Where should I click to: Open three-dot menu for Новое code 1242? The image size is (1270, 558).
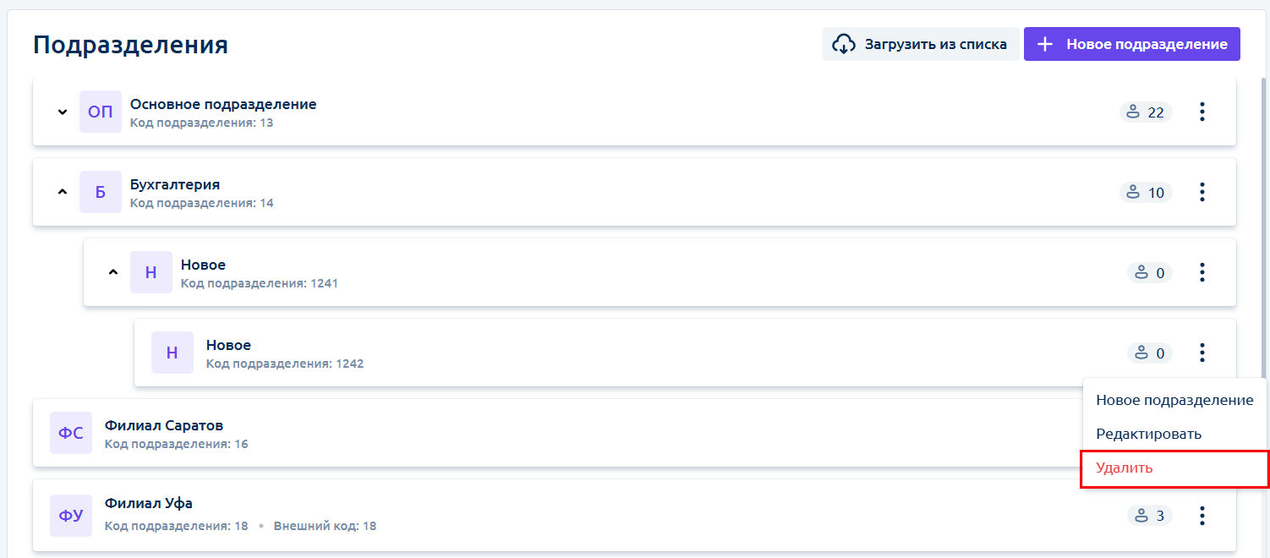(x=1202, y=353)
